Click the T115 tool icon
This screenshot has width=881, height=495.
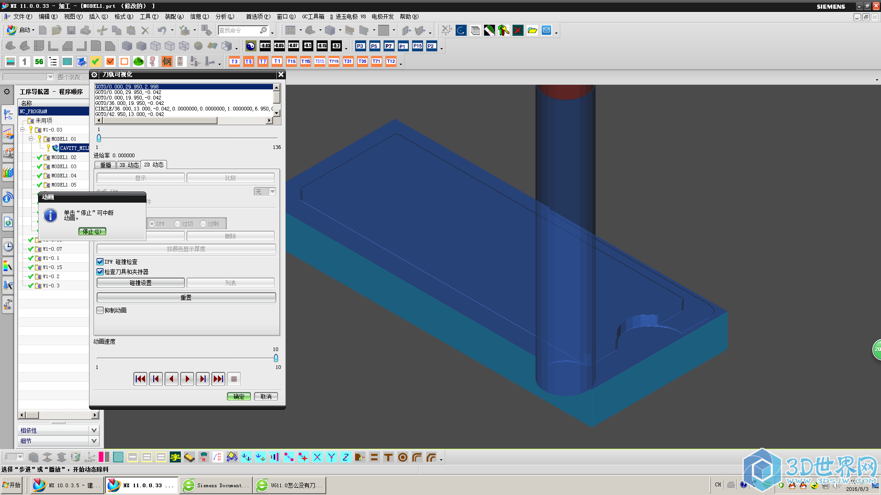point(306,61)
